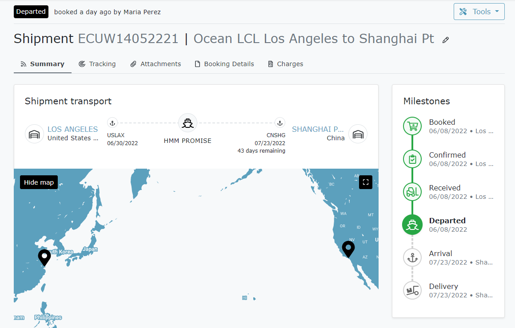The width and height of the screenshot is (515, 328).
Task: Open the Attachments tab
Action: point(156,64)
